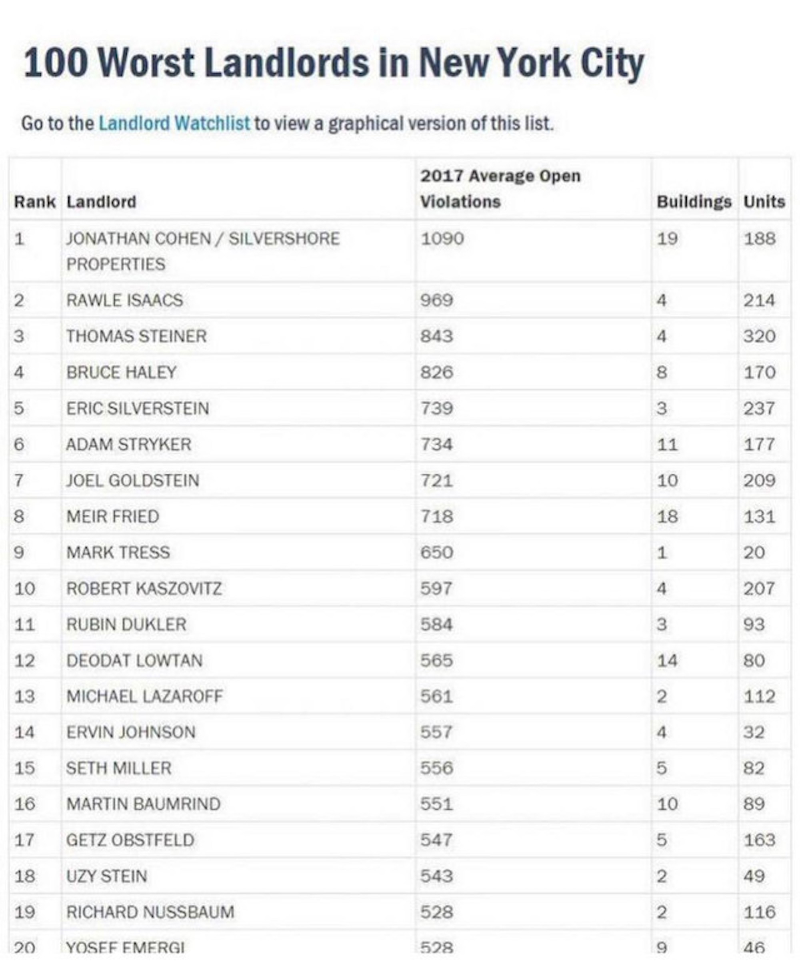The image size is (800, 964).
Task: Click the Bruce Haley row name
Action: 121,372
